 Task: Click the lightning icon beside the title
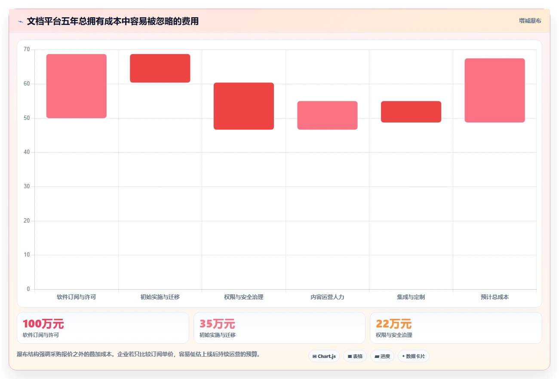20,21
